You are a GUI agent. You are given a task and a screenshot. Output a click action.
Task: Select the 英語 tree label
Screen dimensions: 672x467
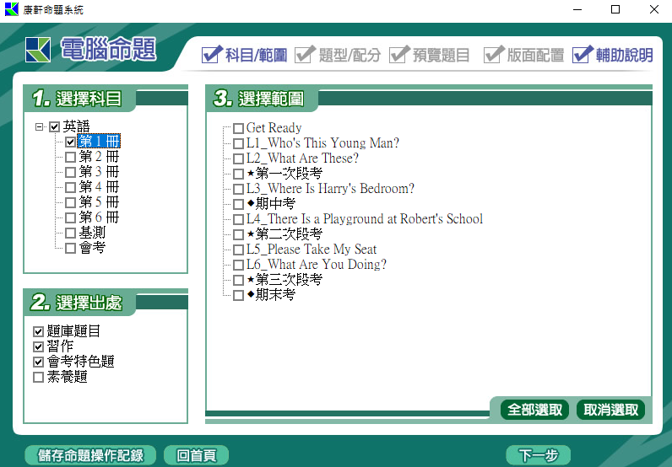[x=76, y=126]
